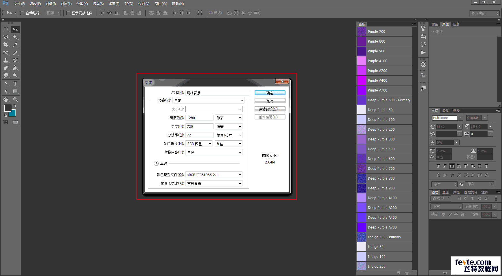The height and width of the screenshot is (276, 502).
Task: Select the Hand tool
Action: pos(6,100)
